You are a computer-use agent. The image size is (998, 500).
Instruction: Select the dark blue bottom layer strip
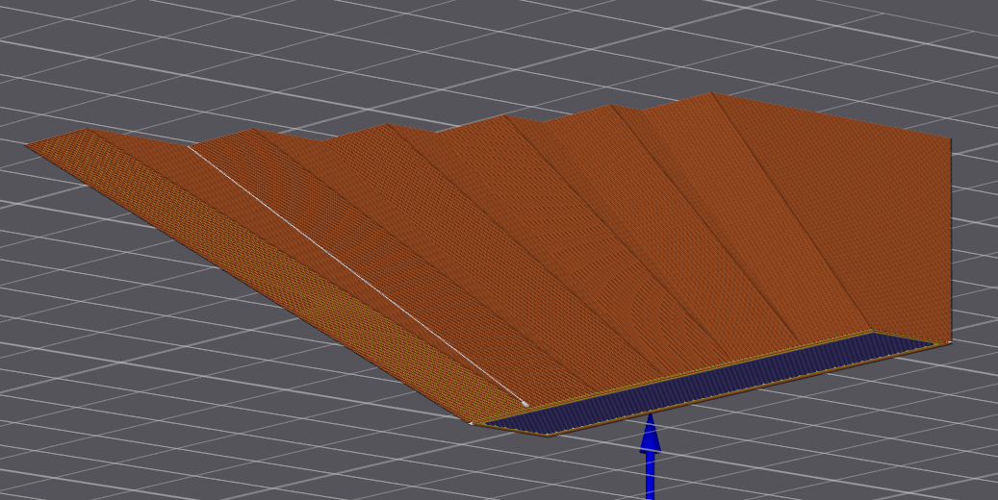(709, 384)
